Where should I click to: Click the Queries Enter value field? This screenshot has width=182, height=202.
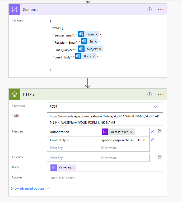124,158
